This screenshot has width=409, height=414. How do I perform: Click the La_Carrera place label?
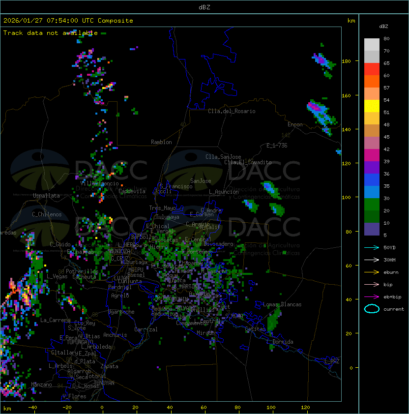[55, 320]
